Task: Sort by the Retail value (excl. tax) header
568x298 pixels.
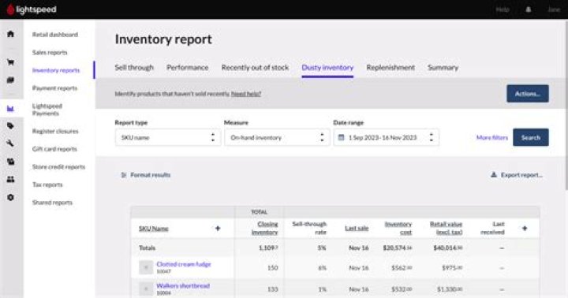Action: point(446,228)
